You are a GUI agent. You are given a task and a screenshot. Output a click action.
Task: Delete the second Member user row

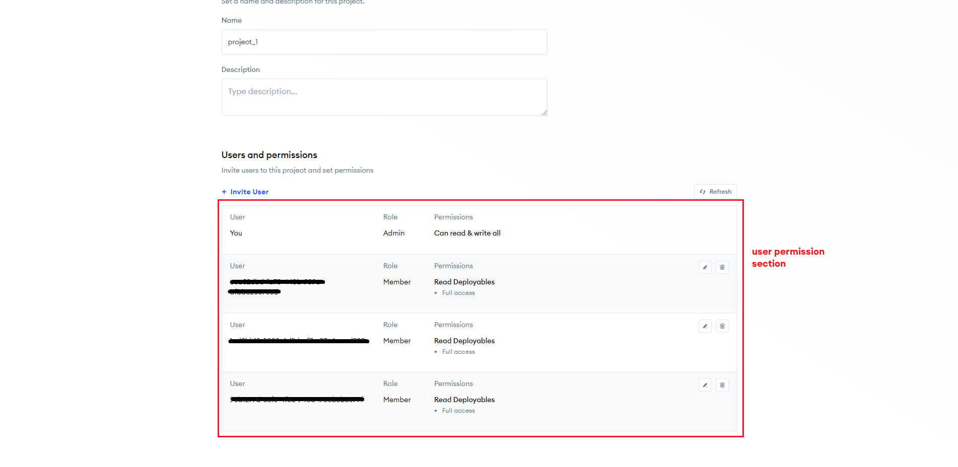point(722,326)
